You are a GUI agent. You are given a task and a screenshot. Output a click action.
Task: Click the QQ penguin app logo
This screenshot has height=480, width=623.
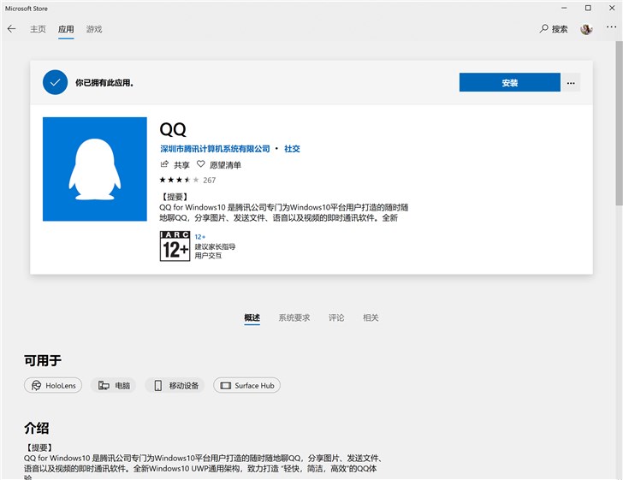click(95, 169)
